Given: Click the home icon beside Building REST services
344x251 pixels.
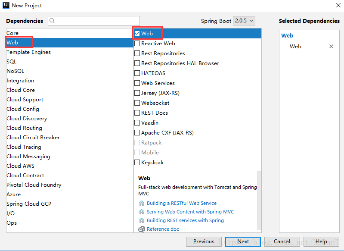Looking at the screenshot, I should pos(142,220).
